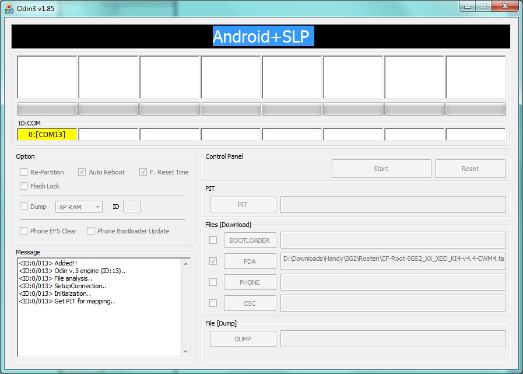Click the CSC file button
Image resolution: width=523 pixels, height=374 pixels.
(250, 303)
